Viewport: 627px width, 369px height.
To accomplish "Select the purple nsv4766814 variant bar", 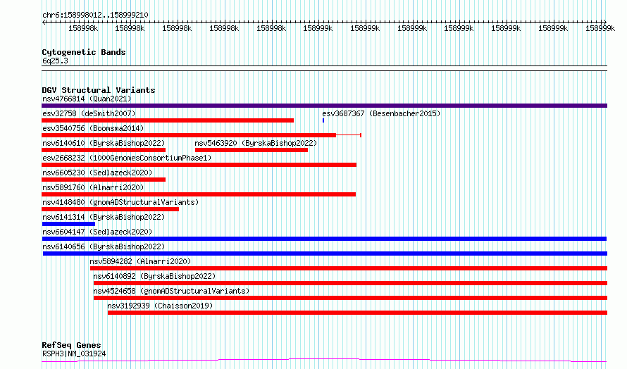I will click(x=324, y=106).
